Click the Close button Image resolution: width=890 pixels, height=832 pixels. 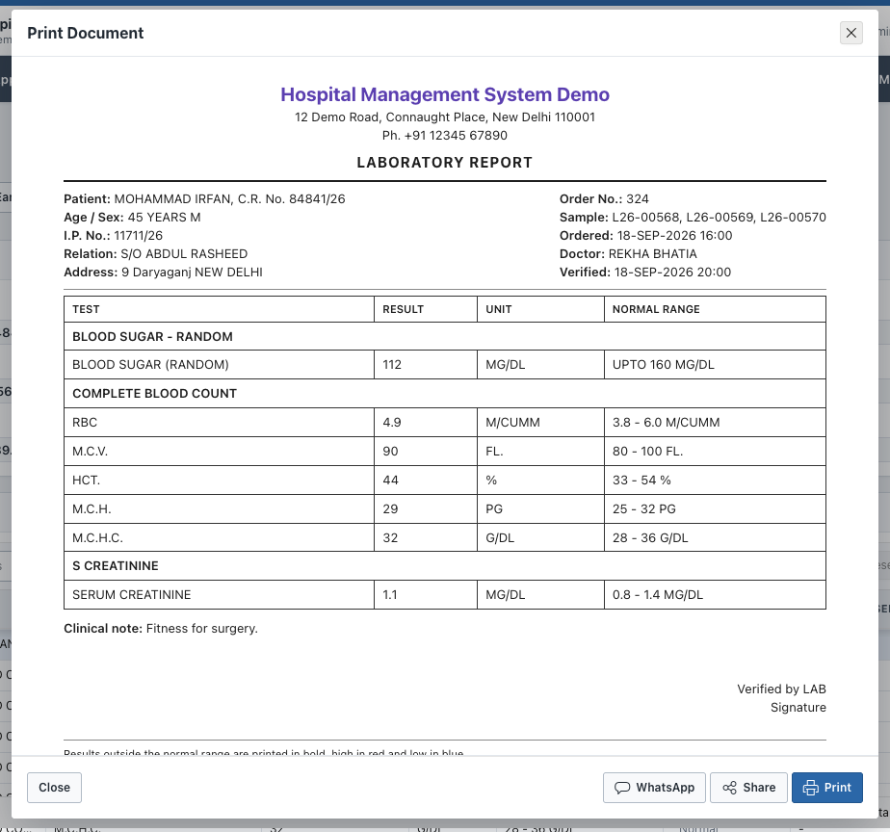click(55, 787)
